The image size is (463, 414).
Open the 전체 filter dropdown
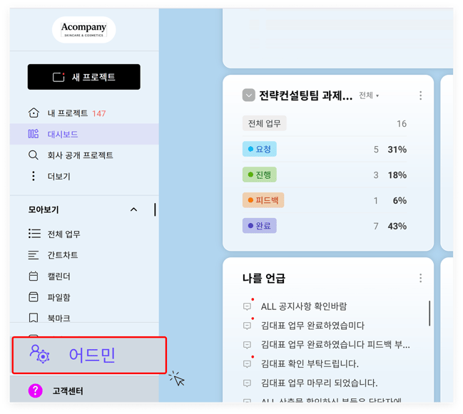coord(369,95)
